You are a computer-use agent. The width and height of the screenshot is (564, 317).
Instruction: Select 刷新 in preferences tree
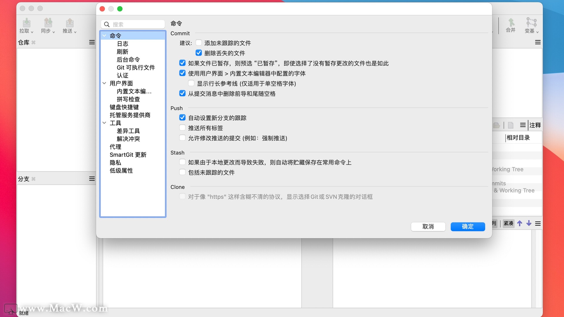(122, 52)
